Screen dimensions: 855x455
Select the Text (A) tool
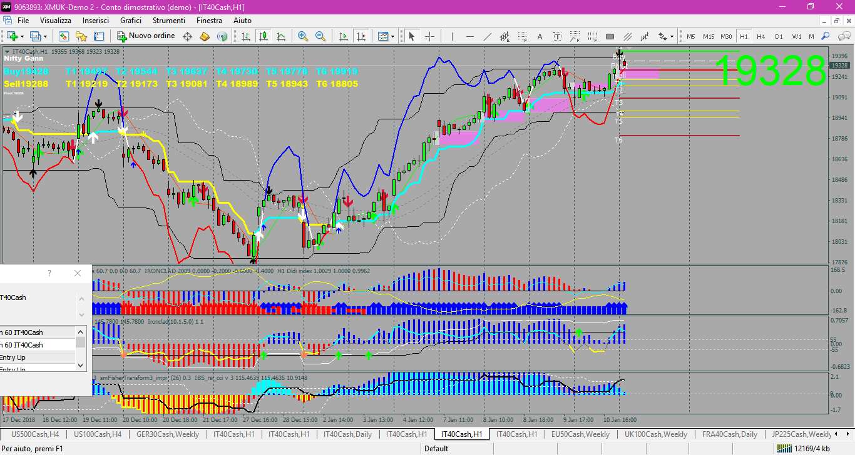tap(540, 36)
